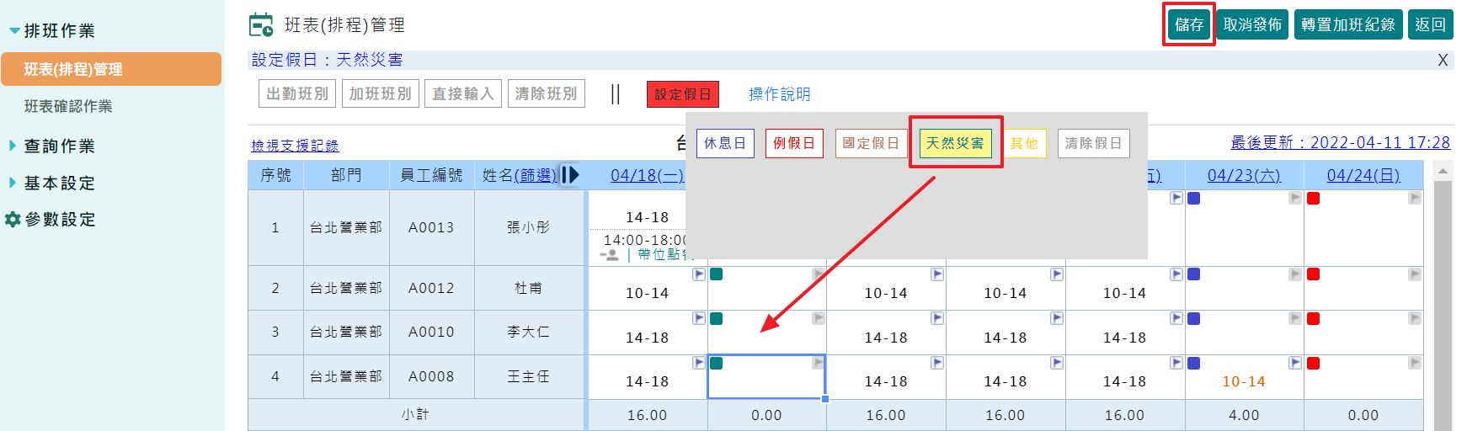Click the 員工編號 column header
The image size is (1467, 431).
431,175
